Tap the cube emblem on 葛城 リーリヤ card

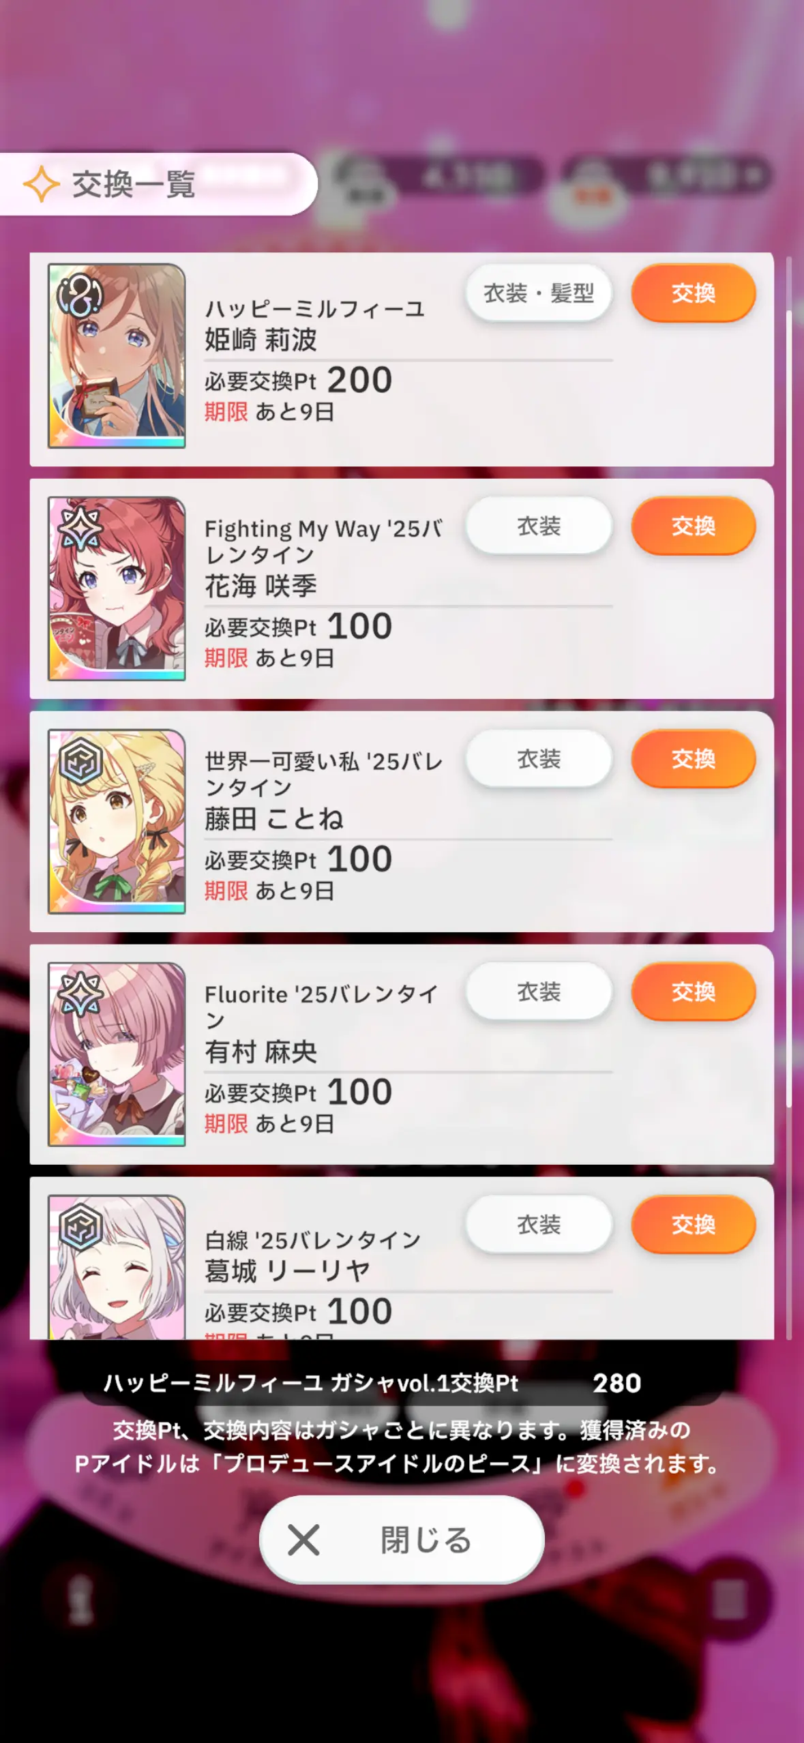(x=80, y=1227)
